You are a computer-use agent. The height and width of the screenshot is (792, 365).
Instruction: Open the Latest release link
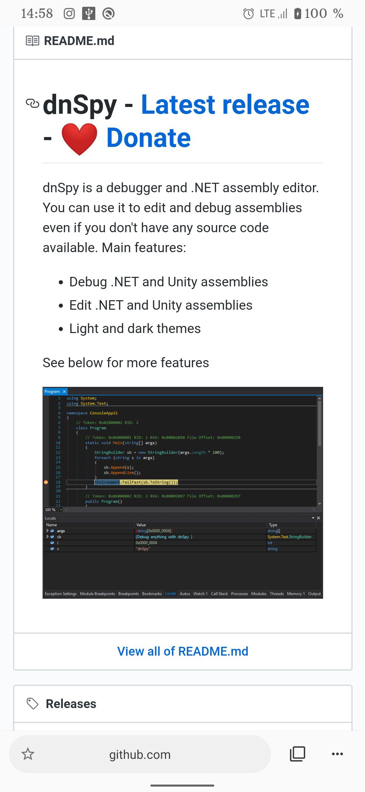point(225,105)
